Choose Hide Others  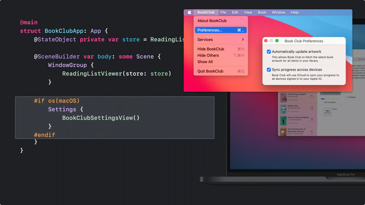pyautogui.click(x=220, y=55)
